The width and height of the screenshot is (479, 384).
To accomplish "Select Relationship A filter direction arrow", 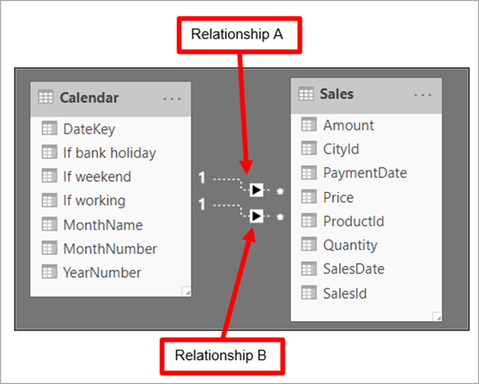I will coord(256,190).
